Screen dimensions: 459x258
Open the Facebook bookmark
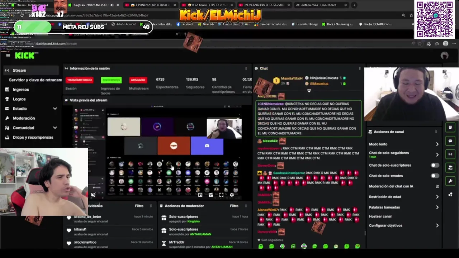[185, 24]
